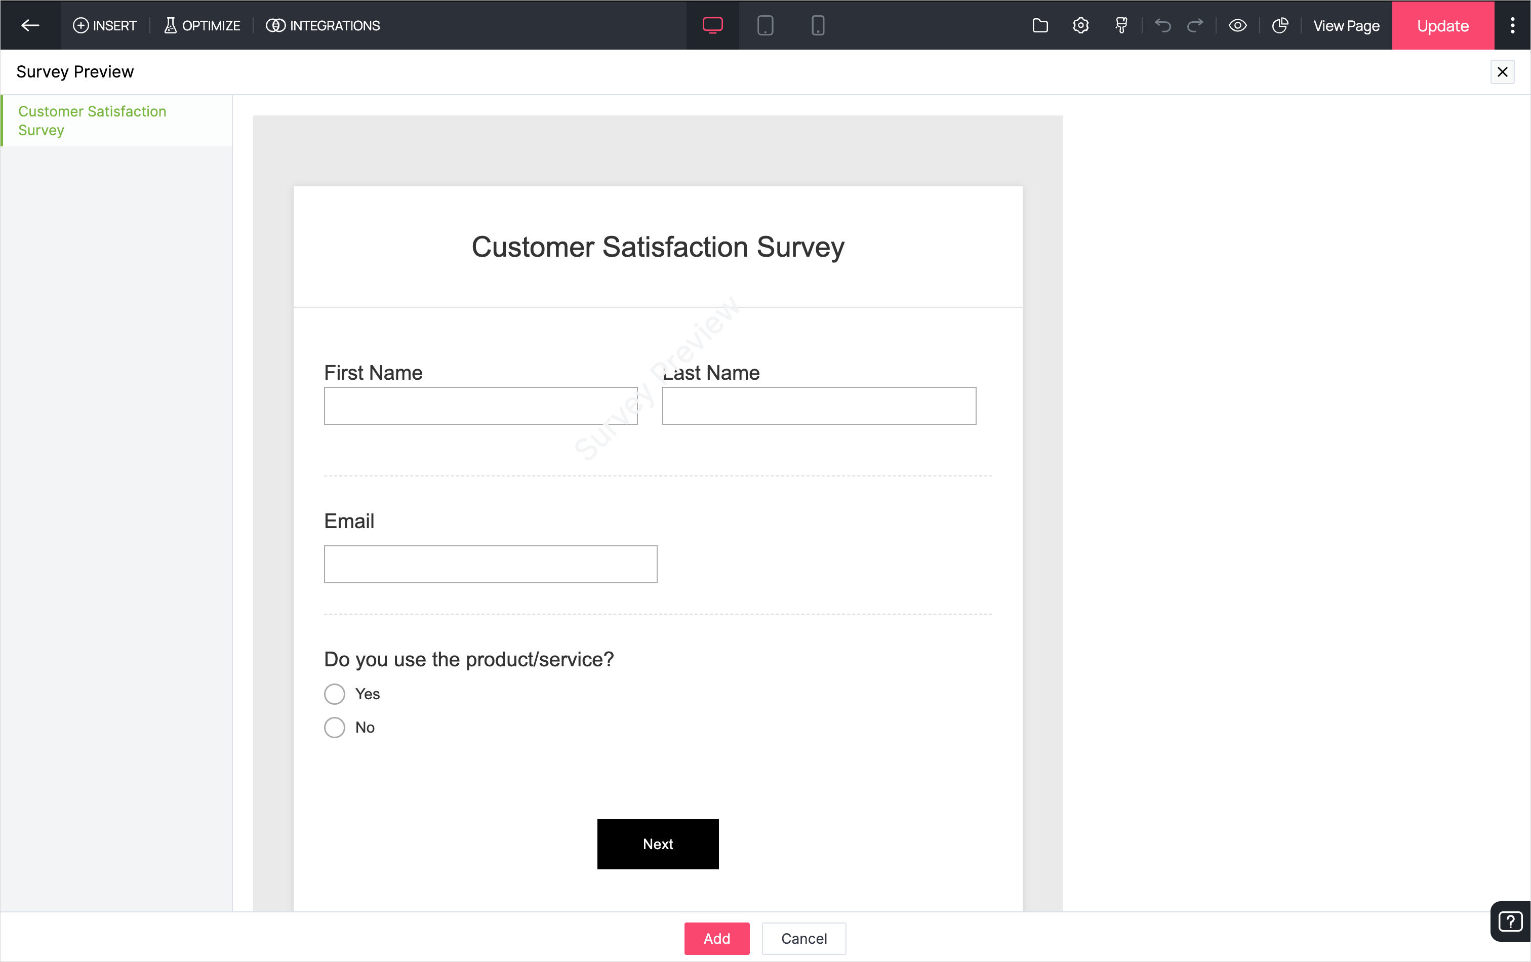Screen dimensions: 1531x962
Task: Click the redo arrow icon
Action: point(1195,25)
